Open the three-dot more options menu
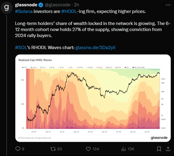The height and width of the screenshot is (156, 174). click(168, 5)
